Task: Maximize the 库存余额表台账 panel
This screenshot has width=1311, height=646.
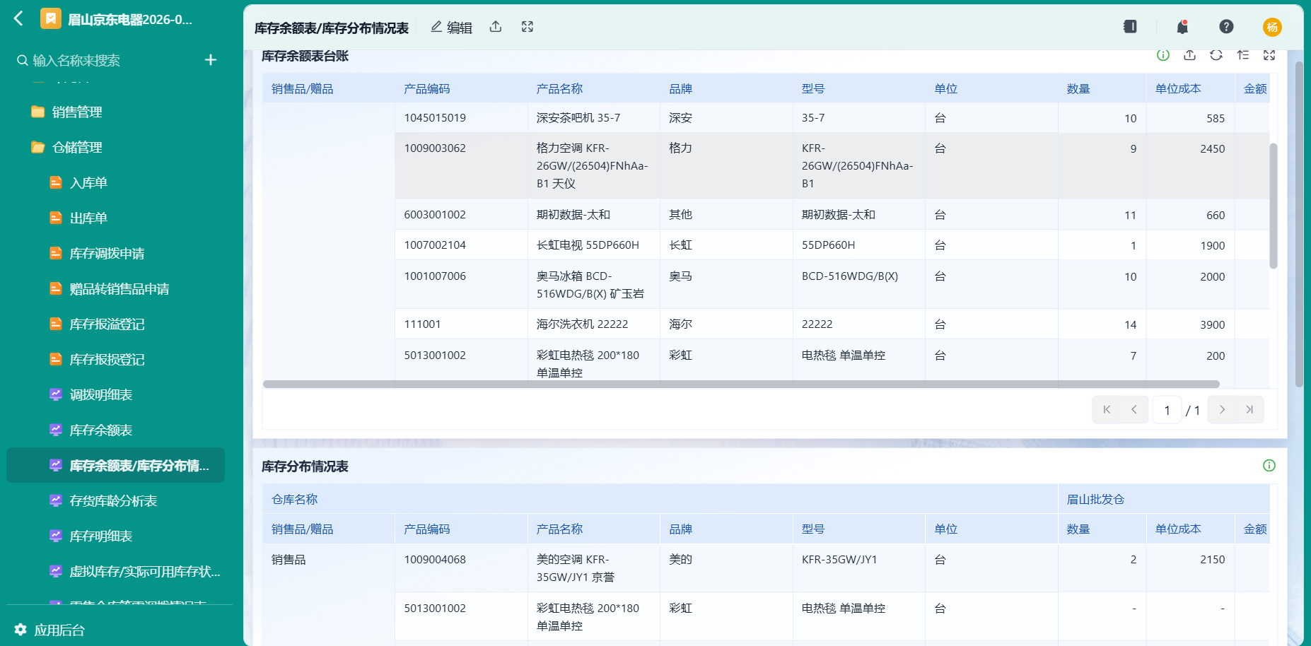Action: [1269, 55]
